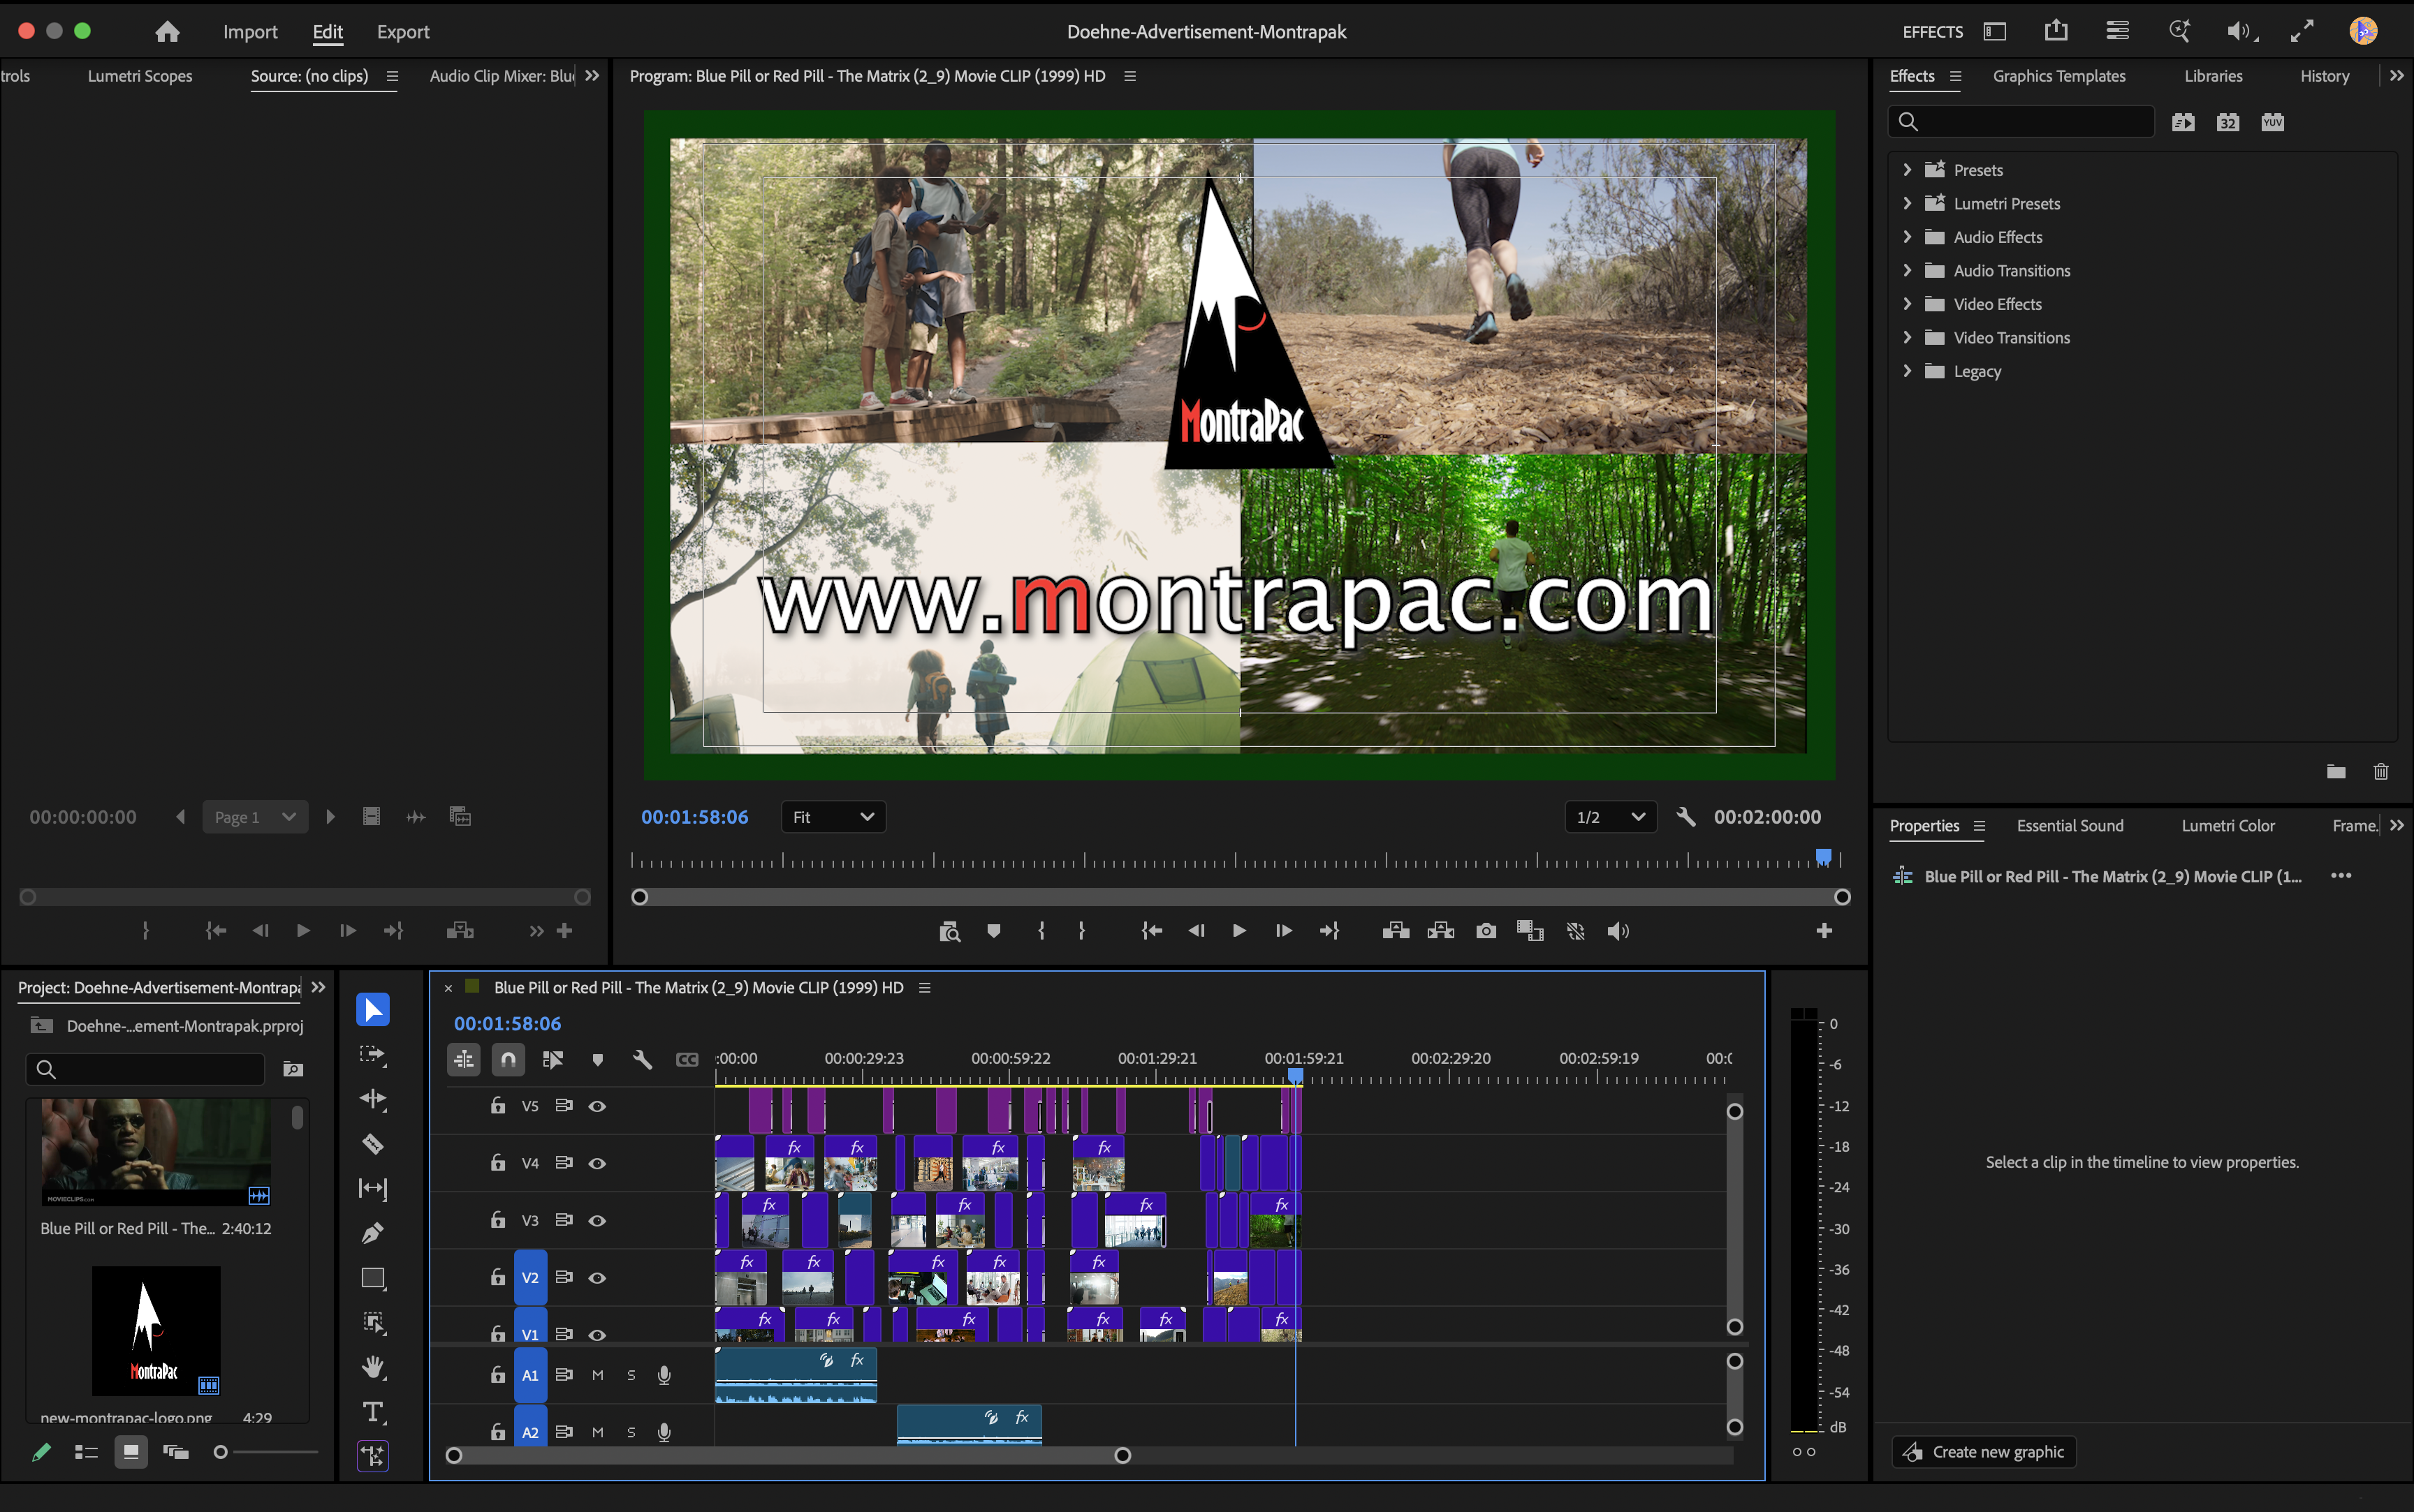Click the Home icon in header

pos(167,32)
